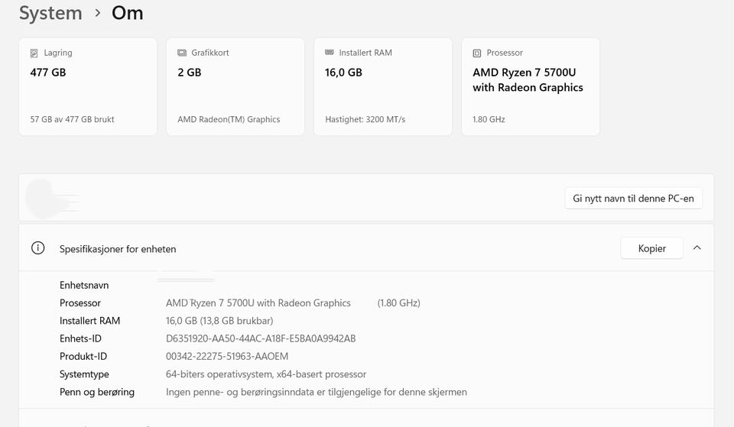Select '(1.80 GHz)' in the Prosessor row
This screenshot has width=734, height=427.
pyautogui.click(x=399, y=303)
